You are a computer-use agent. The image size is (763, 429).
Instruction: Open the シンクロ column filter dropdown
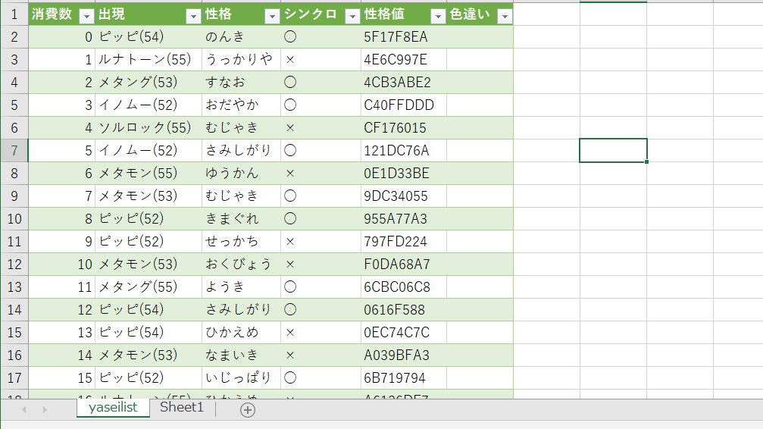352,17
